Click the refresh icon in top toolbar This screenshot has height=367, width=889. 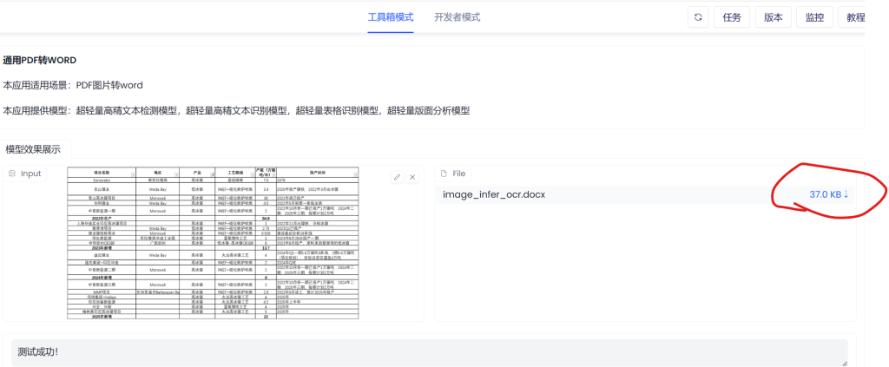click(699, 17)
